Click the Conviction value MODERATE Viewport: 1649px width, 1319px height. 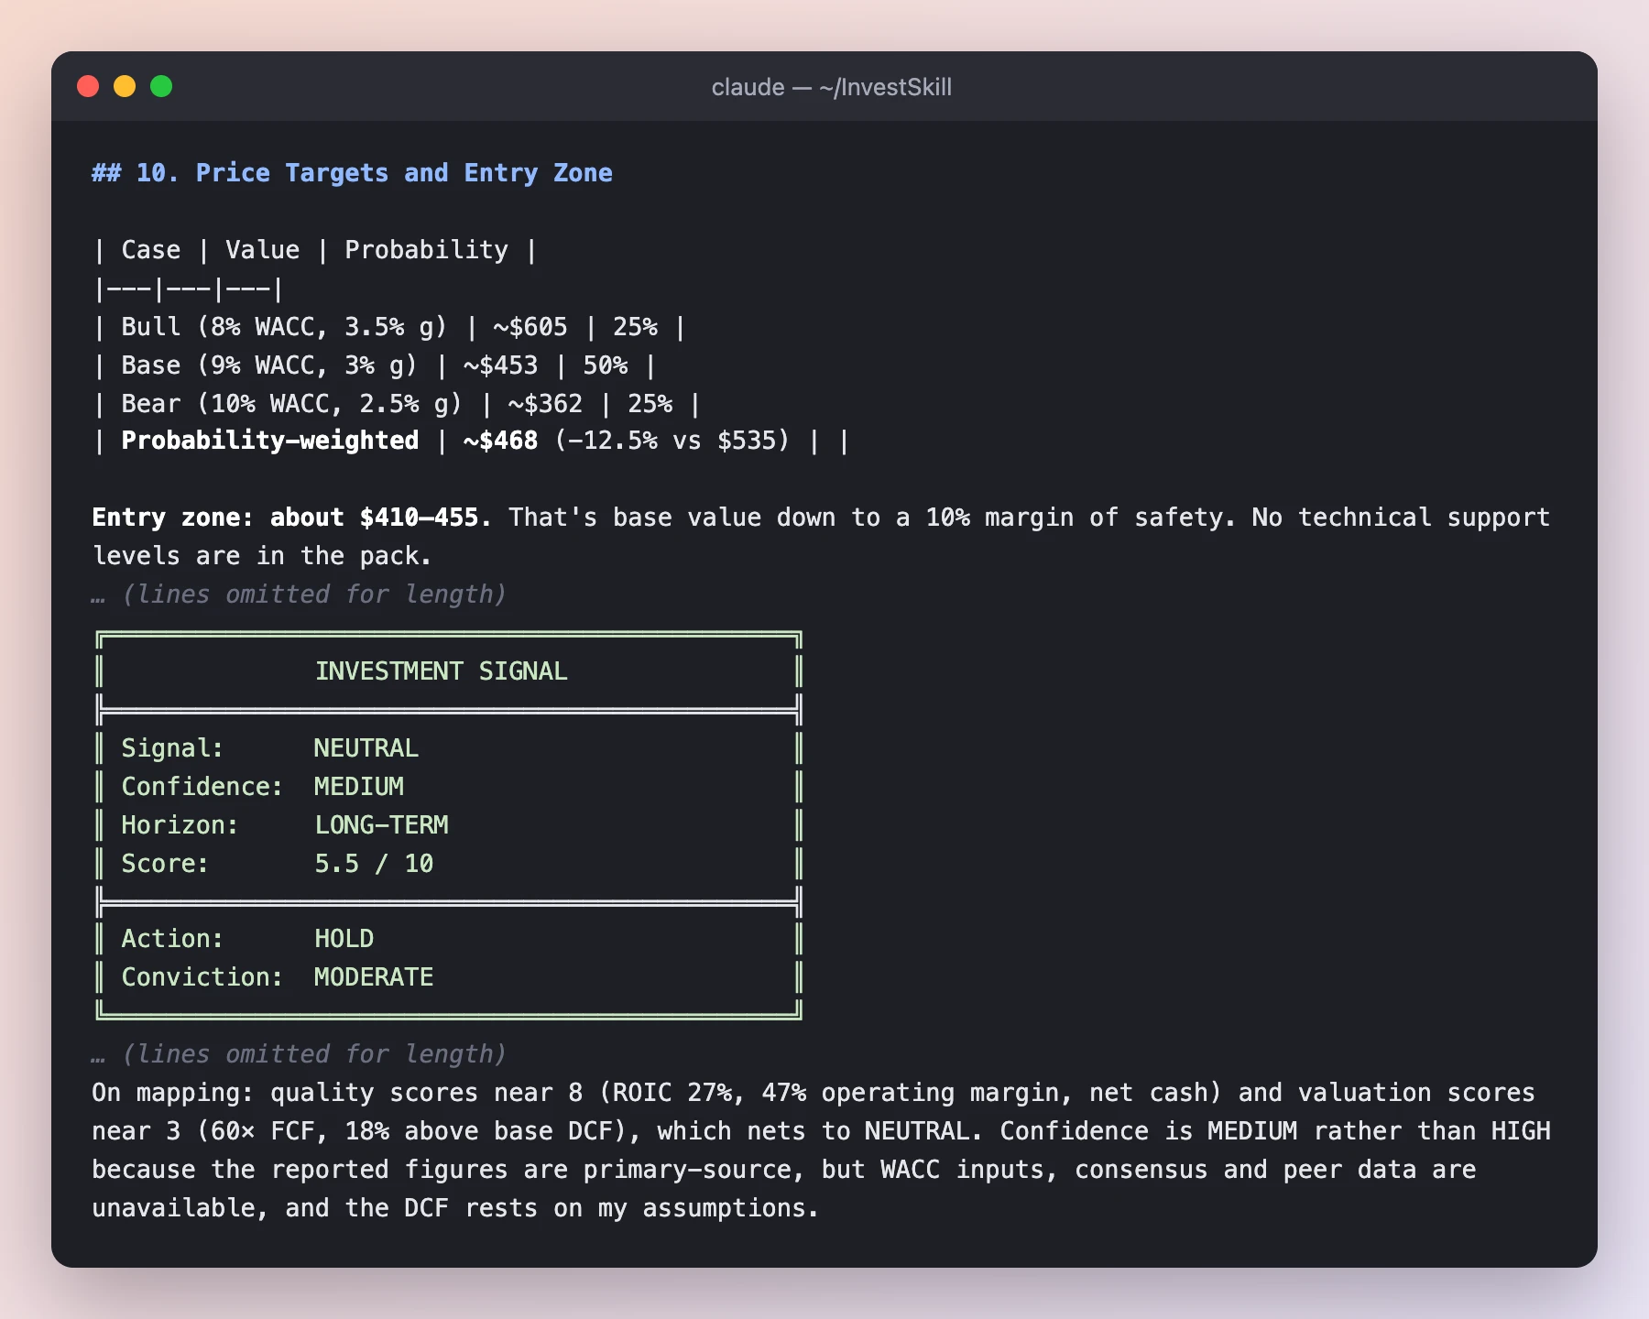click(x=374, y=977)
